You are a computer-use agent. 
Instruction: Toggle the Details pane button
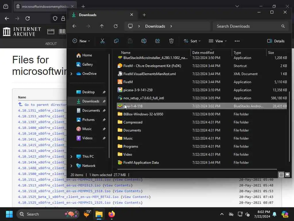pyautogui.click(x=276, y=41)
